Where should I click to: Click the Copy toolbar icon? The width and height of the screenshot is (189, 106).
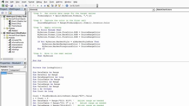click(x=19, y=6)
